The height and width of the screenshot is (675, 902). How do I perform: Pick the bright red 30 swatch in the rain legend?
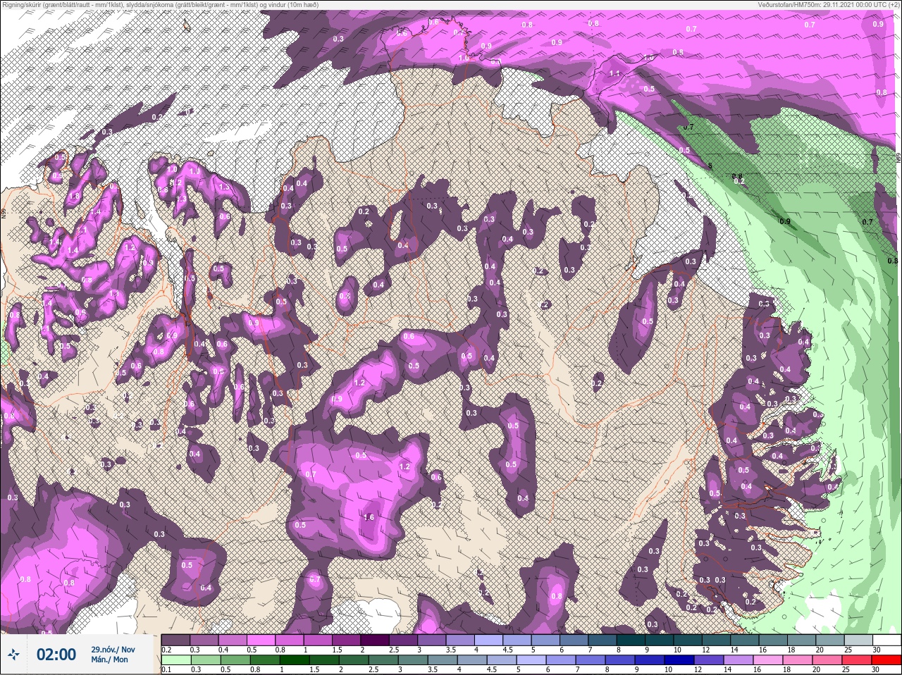tap(887, 659)
